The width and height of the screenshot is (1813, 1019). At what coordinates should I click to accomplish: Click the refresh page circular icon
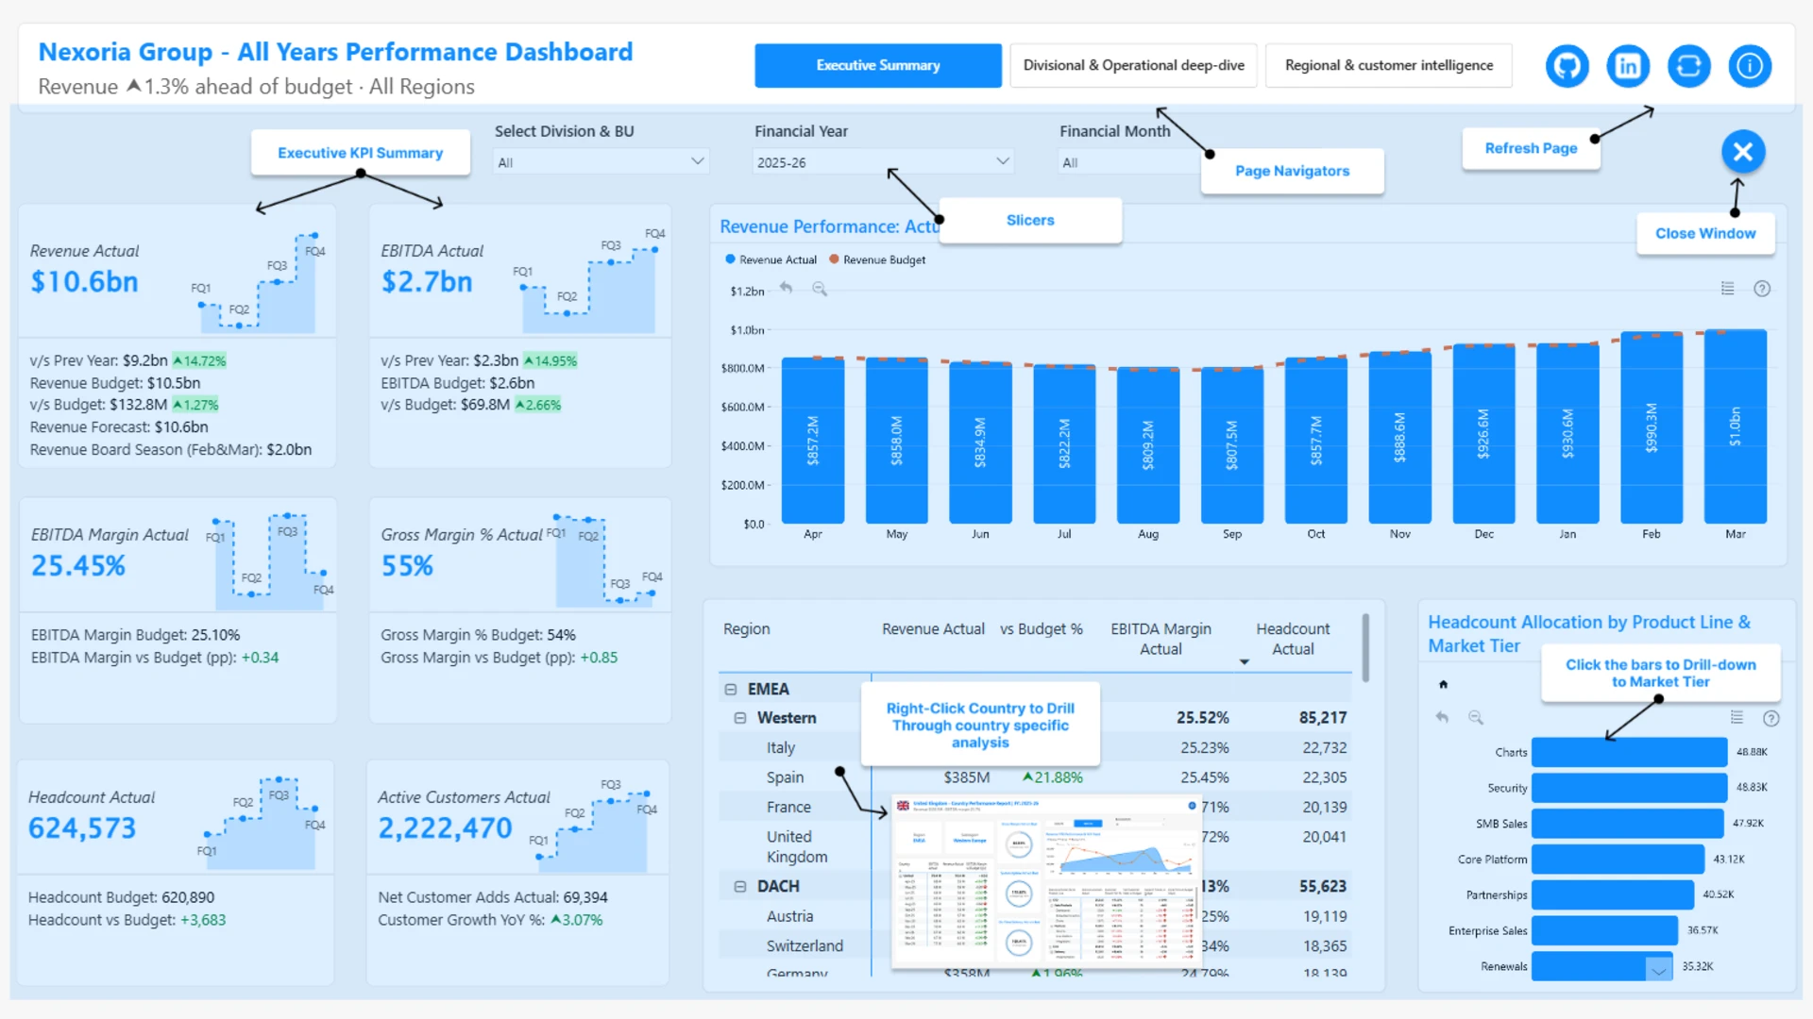coord(1688,66)
